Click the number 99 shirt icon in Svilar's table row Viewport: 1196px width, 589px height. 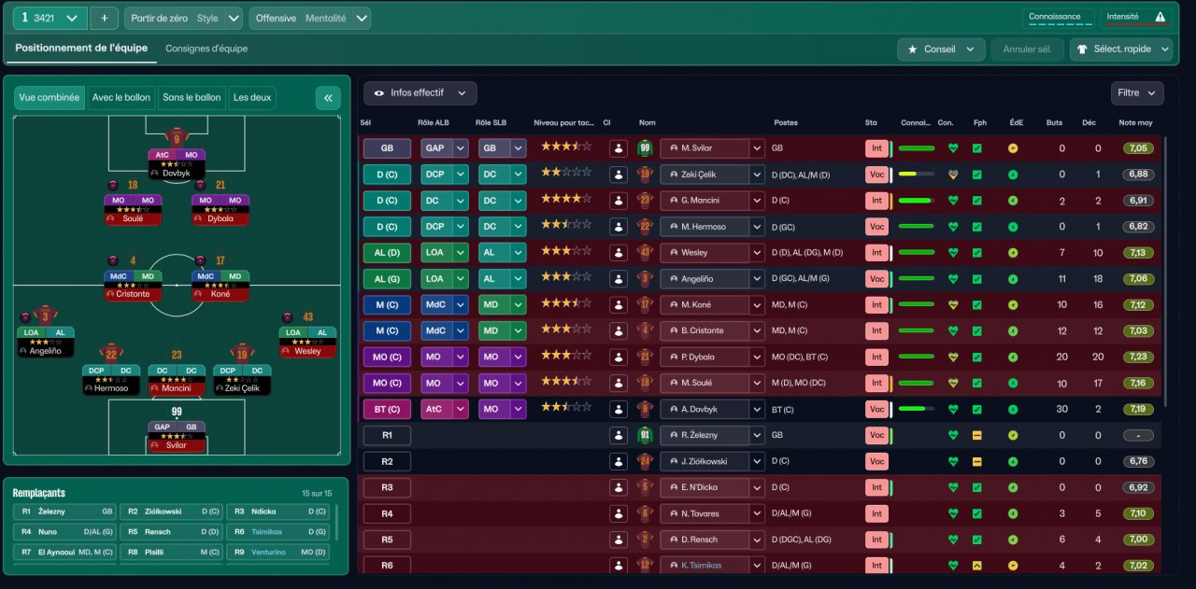[645, 148]
